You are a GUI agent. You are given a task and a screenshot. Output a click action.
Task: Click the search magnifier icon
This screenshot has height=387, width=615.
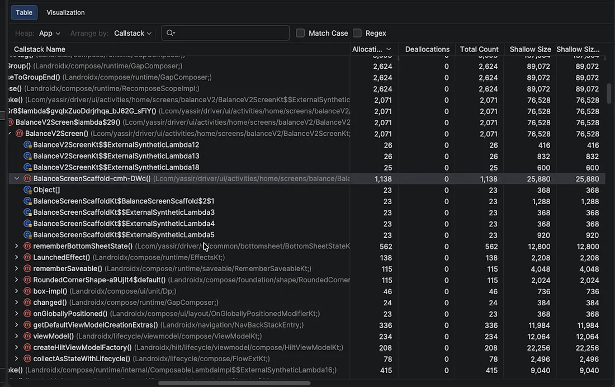[x=170, y=33]
